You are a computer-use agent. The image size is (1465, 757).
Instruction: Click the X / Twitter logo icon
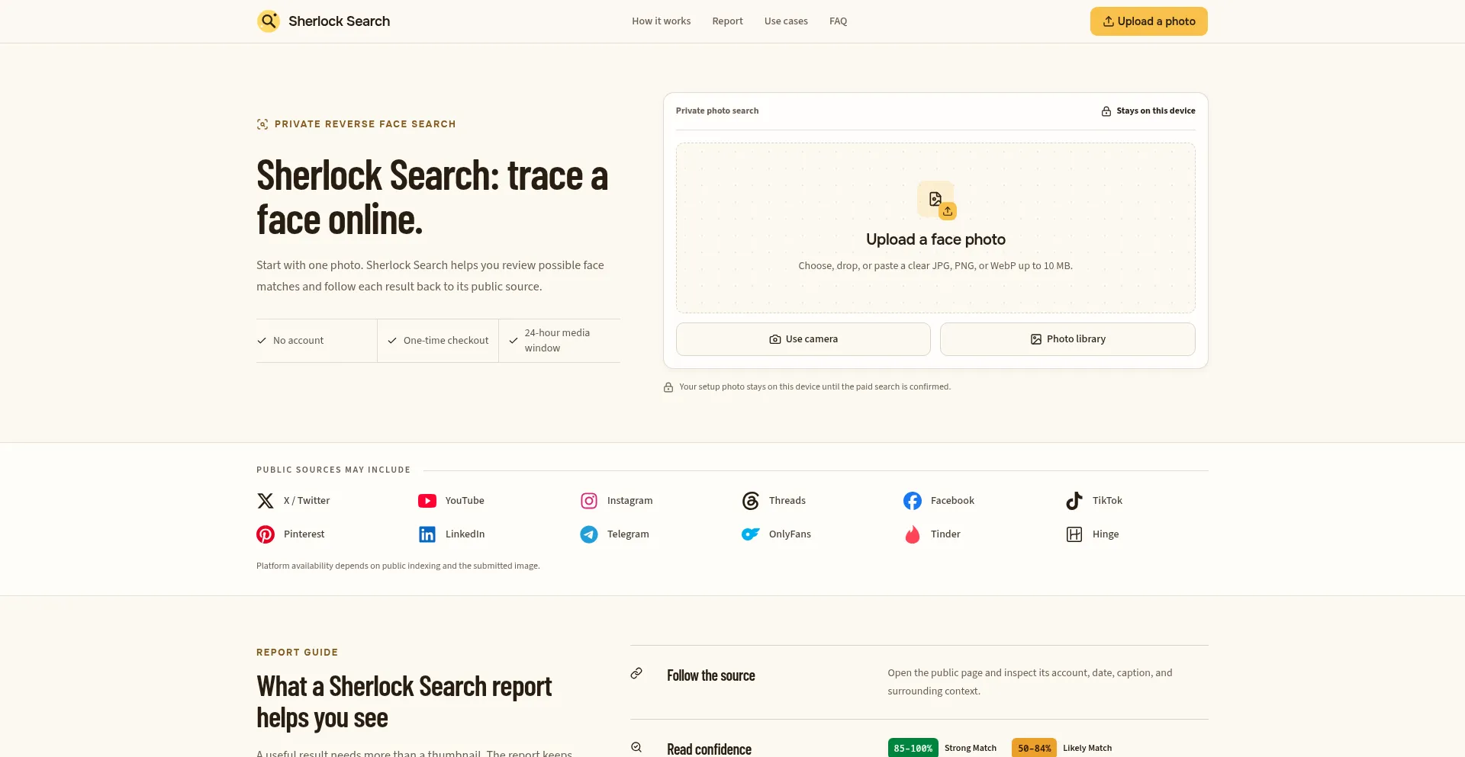[x=266, y=501]
